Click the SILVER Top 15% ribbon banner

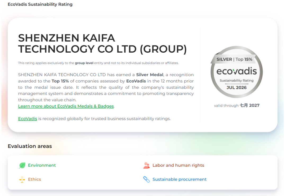coord(234,59)
